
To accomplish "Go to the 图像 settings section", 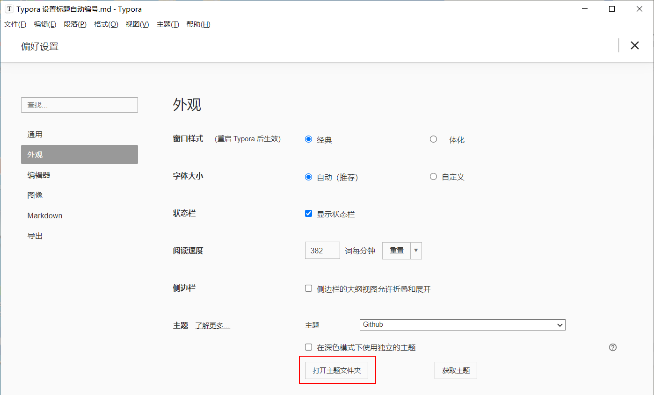I will tap(80, 195).
